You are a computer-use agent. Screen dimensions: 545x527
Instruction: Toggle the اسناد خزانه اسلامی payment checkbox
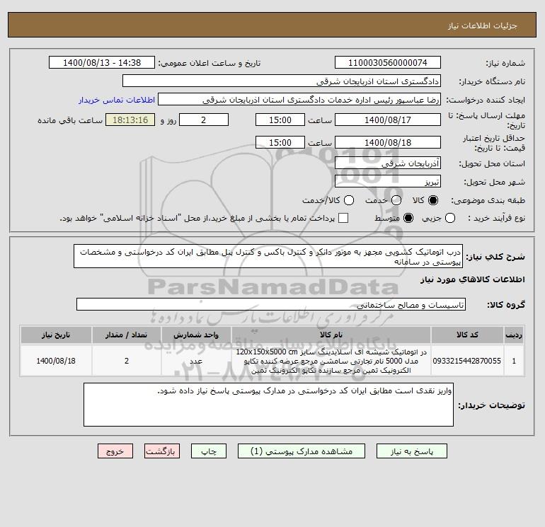tap(343, 218)
